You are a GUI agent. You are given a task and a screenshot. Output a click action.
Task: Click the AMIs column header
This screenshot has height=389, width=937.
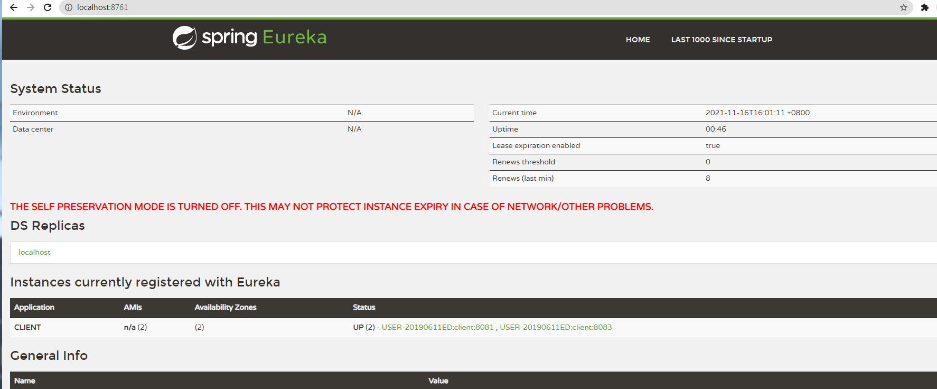click(133, 307)
